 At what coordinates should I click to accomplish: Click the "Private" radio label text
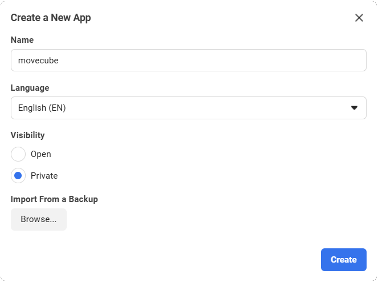(44, 176)
